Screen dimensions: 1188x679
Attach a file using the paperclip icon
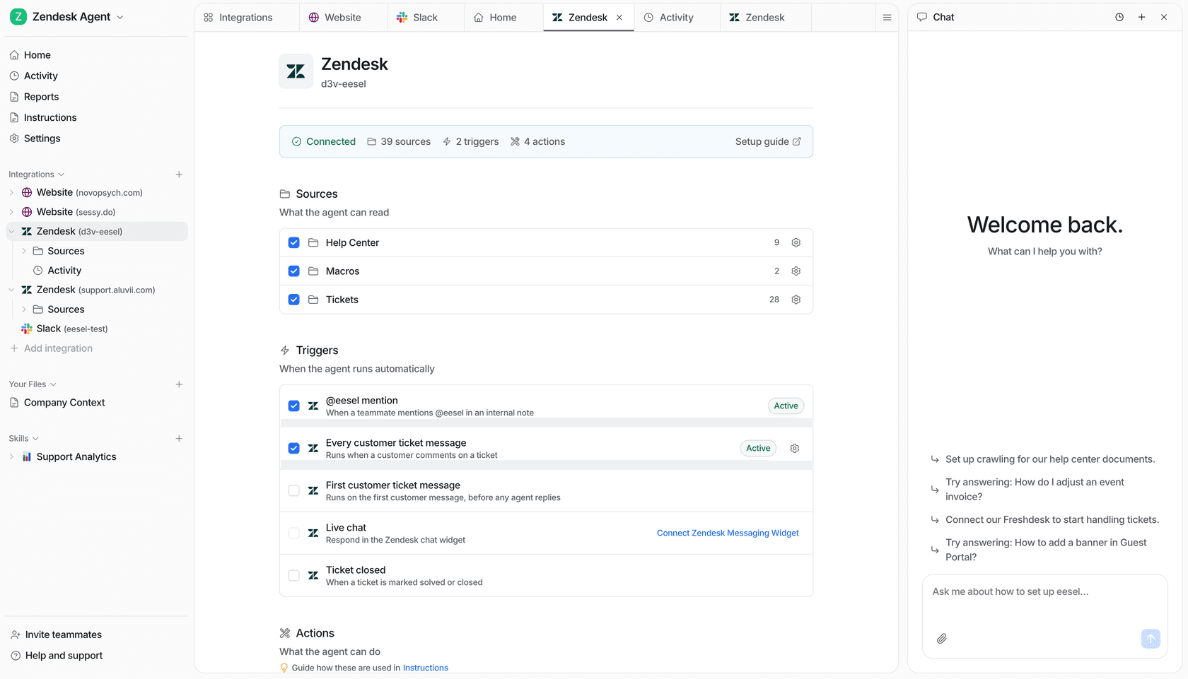(x=941, y=639)
